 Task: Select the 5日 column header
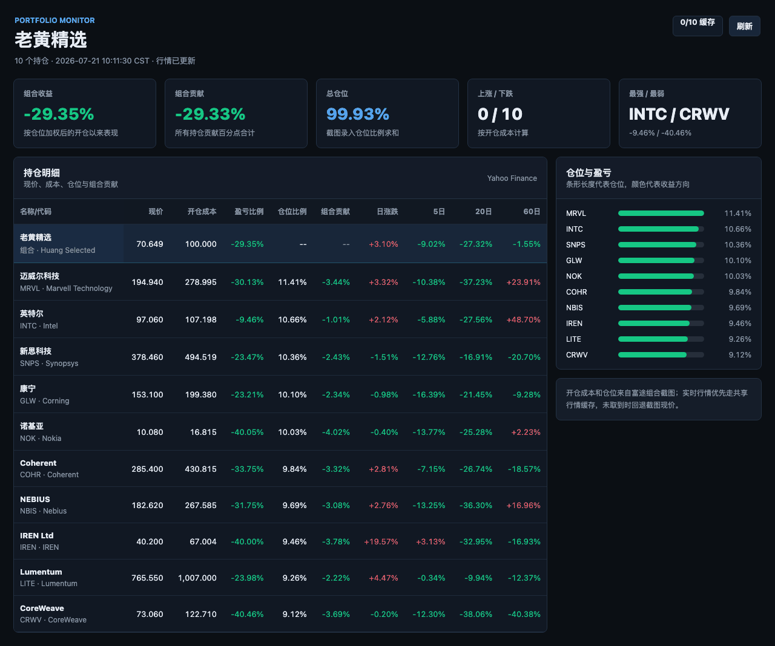point(440,212)
